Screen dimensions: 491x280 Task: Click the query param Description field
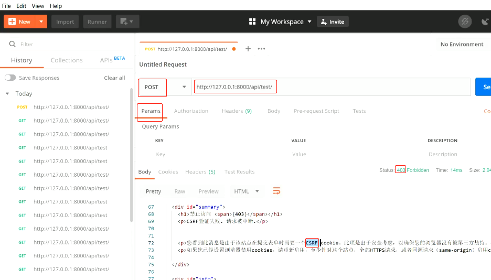pos(457,154)
